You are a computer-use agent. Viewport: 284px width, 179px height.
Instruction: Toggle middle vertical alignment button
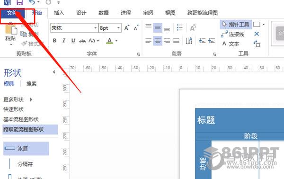click(x=158, y=28)
